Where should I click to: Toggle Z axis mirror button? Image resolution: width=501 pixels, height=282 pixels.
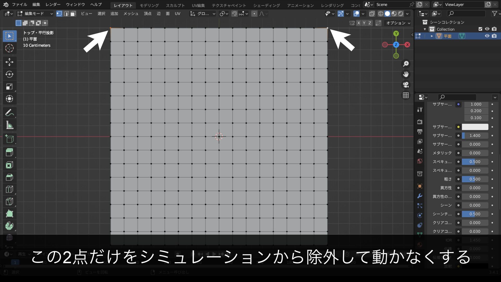coord(370,23)
